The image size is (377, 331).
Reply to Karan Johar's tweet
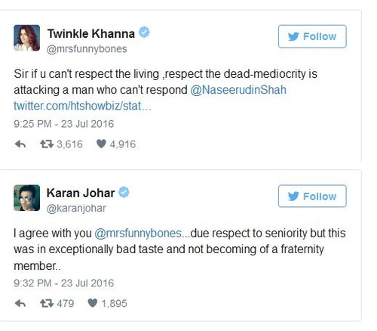point(20,304)
